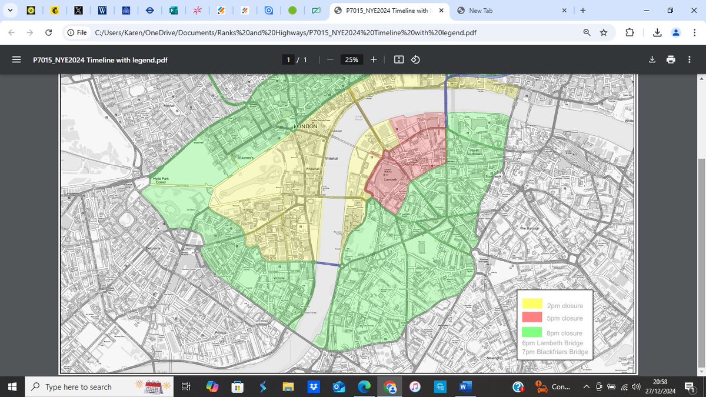Screen dimensions: 706x397
Task: Print the PDF document
Action: coord(671,59)
